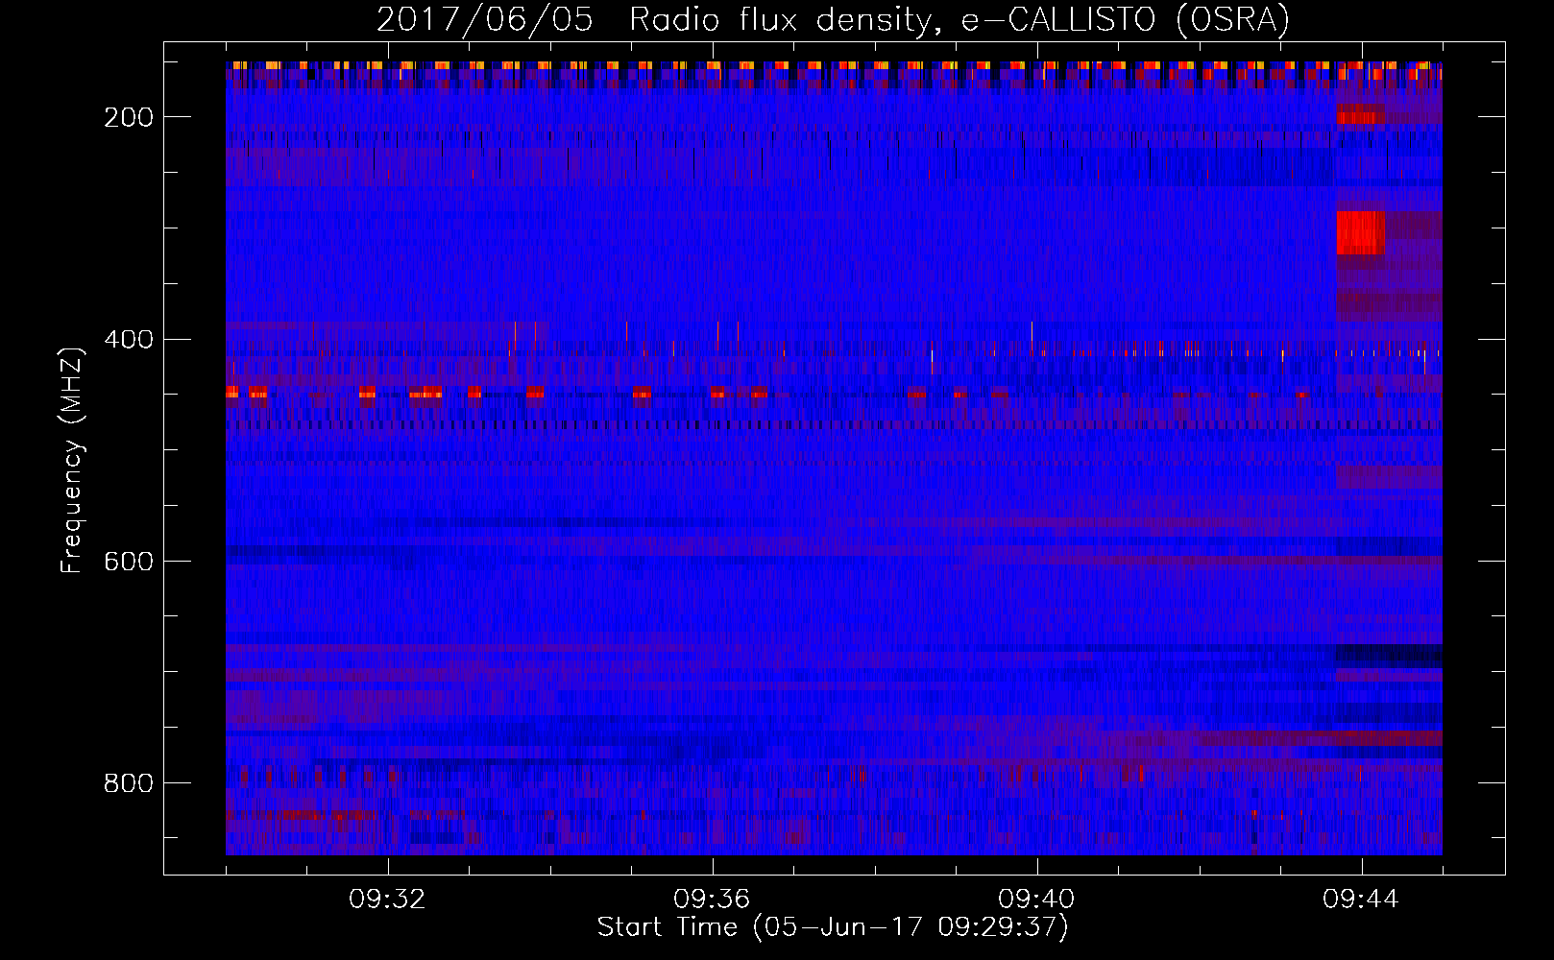
Task: Click the small red burst at 200 MHz
Action: 1360,115
